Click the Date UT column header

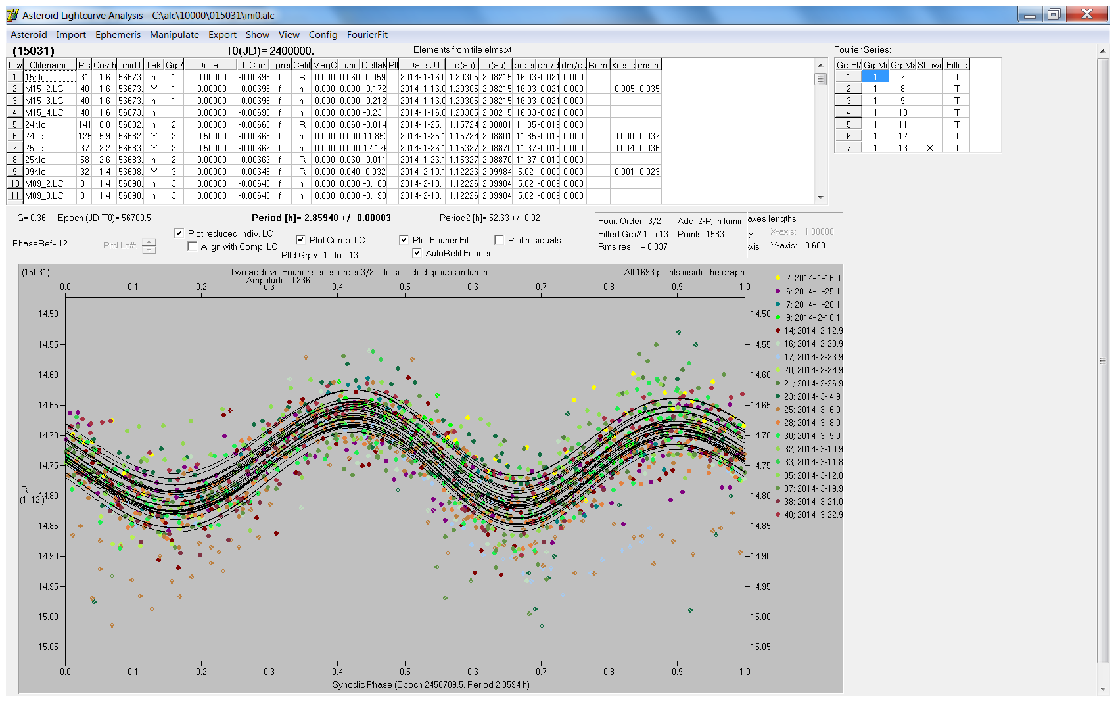(424, 65)
